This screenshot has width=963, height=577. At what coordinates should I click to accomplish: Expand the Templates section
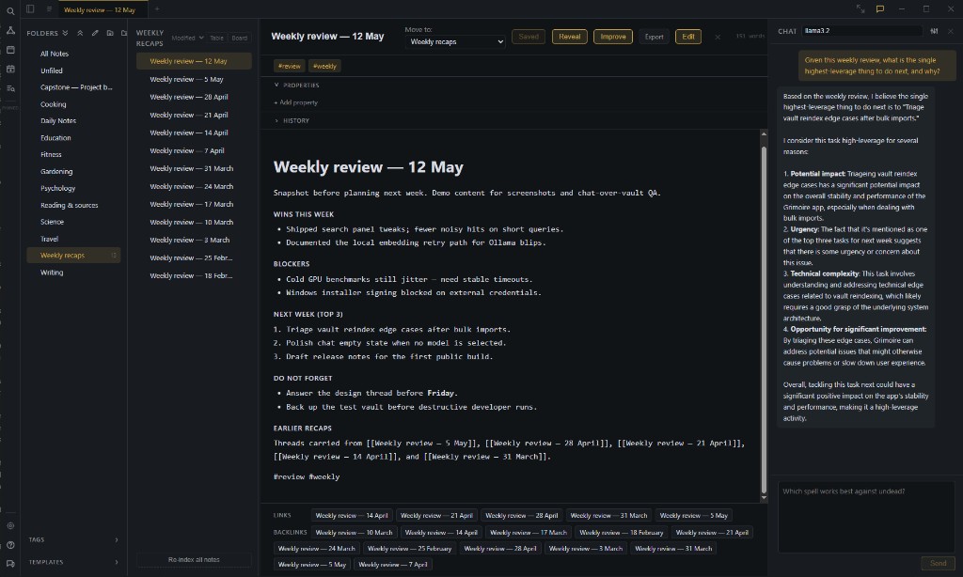(73, 562)
